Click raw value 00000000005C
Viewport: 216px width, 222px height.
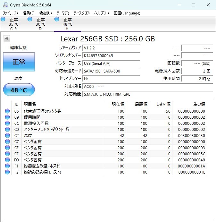coord(192,154)
